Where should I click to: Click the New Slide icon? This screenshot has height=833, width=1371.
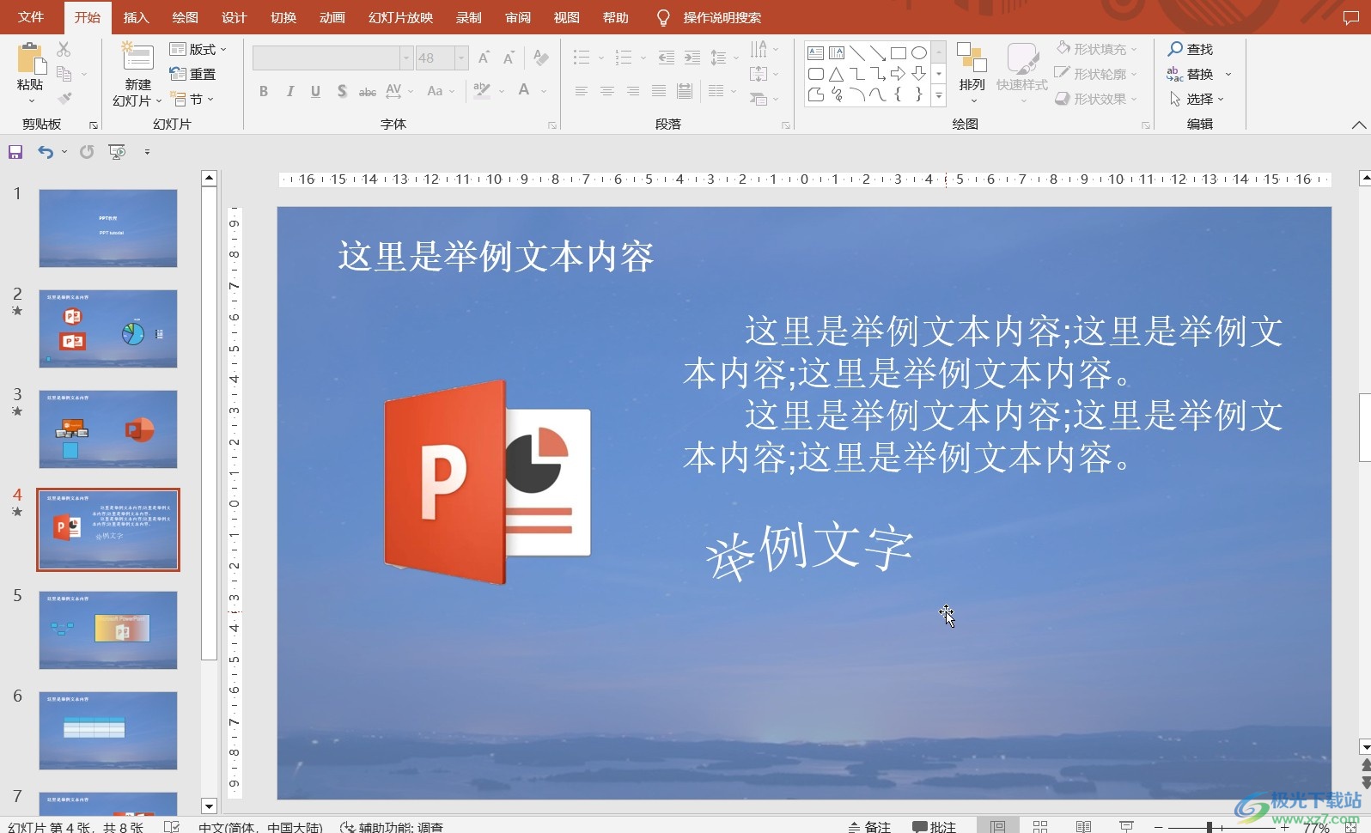pos(137,58)
